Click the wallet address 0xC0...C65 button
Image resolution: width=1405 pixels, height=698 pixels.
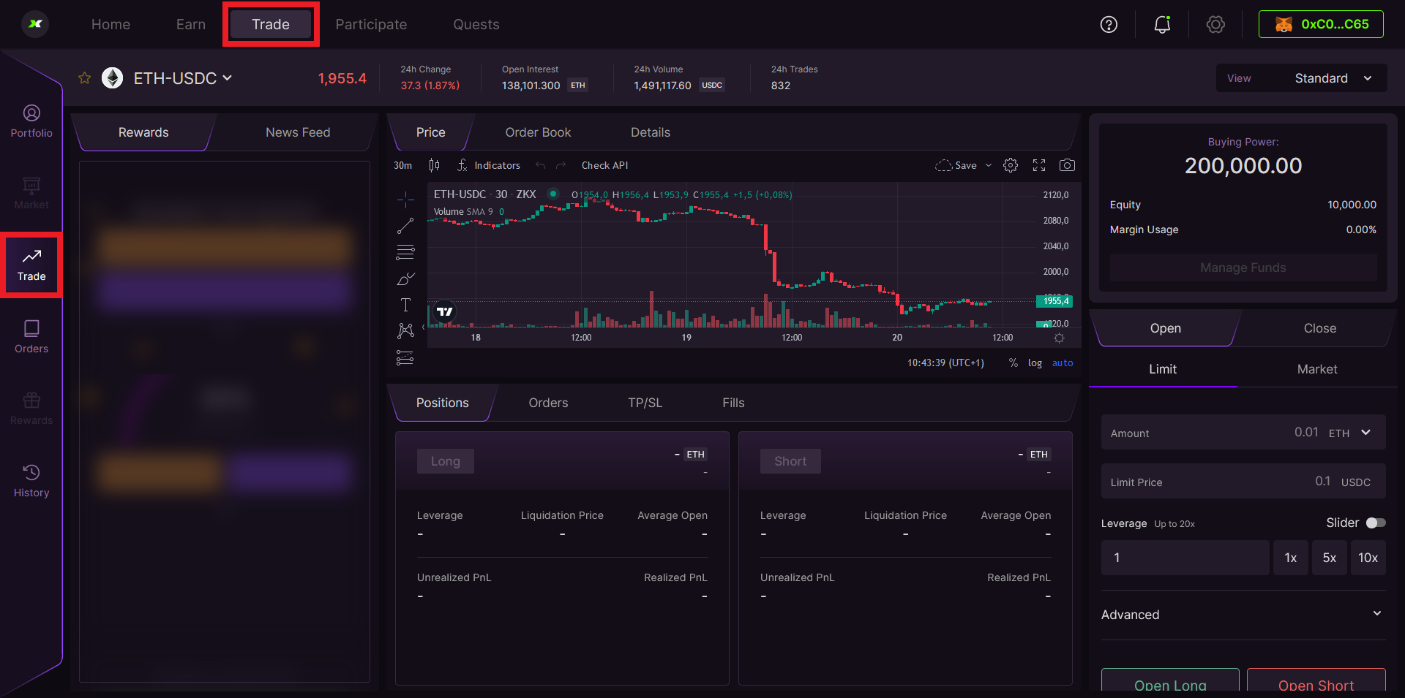tap(1321, 24)
